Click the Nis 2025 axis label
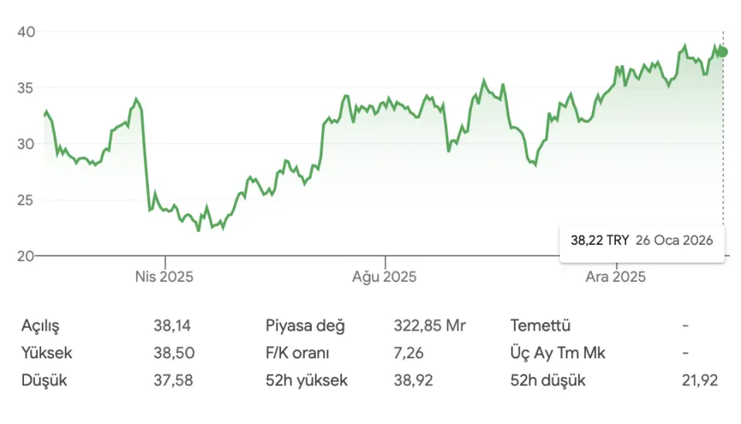This screenshot has height=424, width=741. (164, 276)
